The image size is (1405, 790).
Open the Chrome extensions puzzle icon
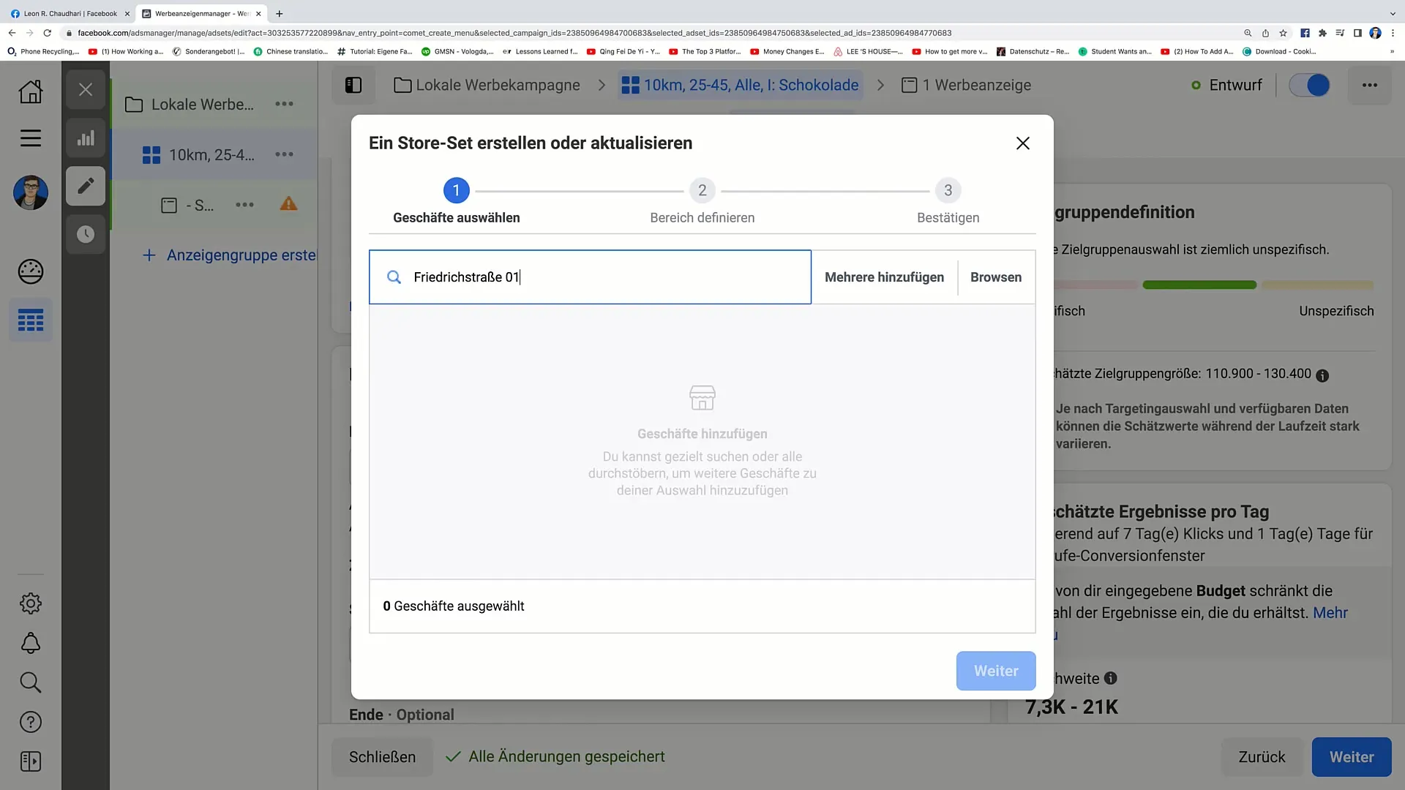click(x=1322, y=33)
